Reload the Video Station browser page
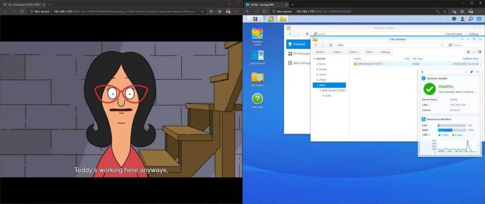The height and width of the screenshot is (204, 485). (x=22, y=11)
